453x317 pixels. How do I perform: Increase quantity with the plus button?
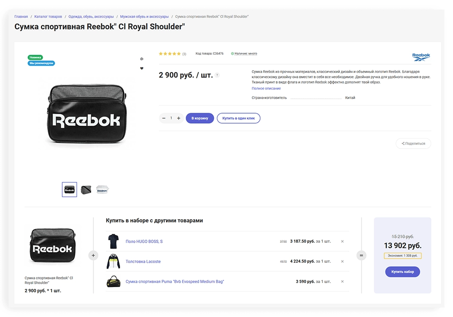click(x=179, y=118)
